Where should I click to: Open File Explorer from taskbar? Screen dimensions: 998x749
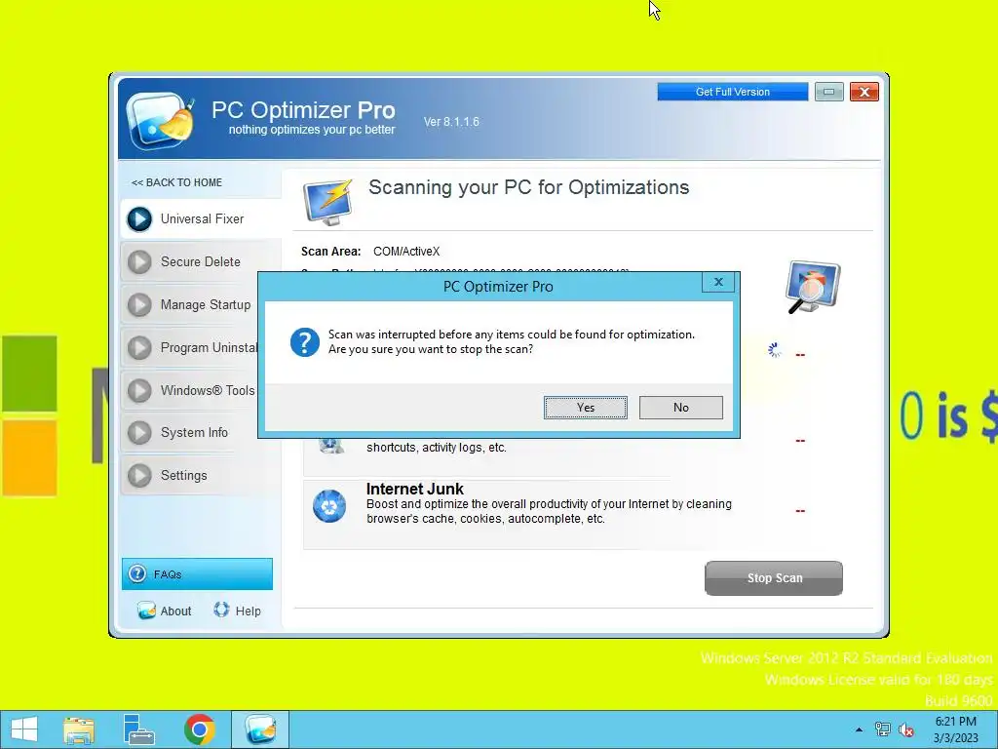point(79,729)
